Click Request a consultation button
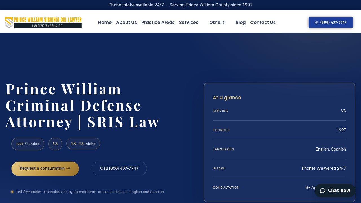 (x=45, y=169)
